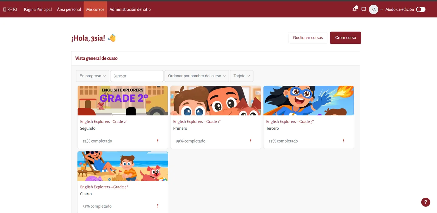Screen dimensions: 437x213
Task: Open the Grade 4° beach course image
Action: click(123, 166)
